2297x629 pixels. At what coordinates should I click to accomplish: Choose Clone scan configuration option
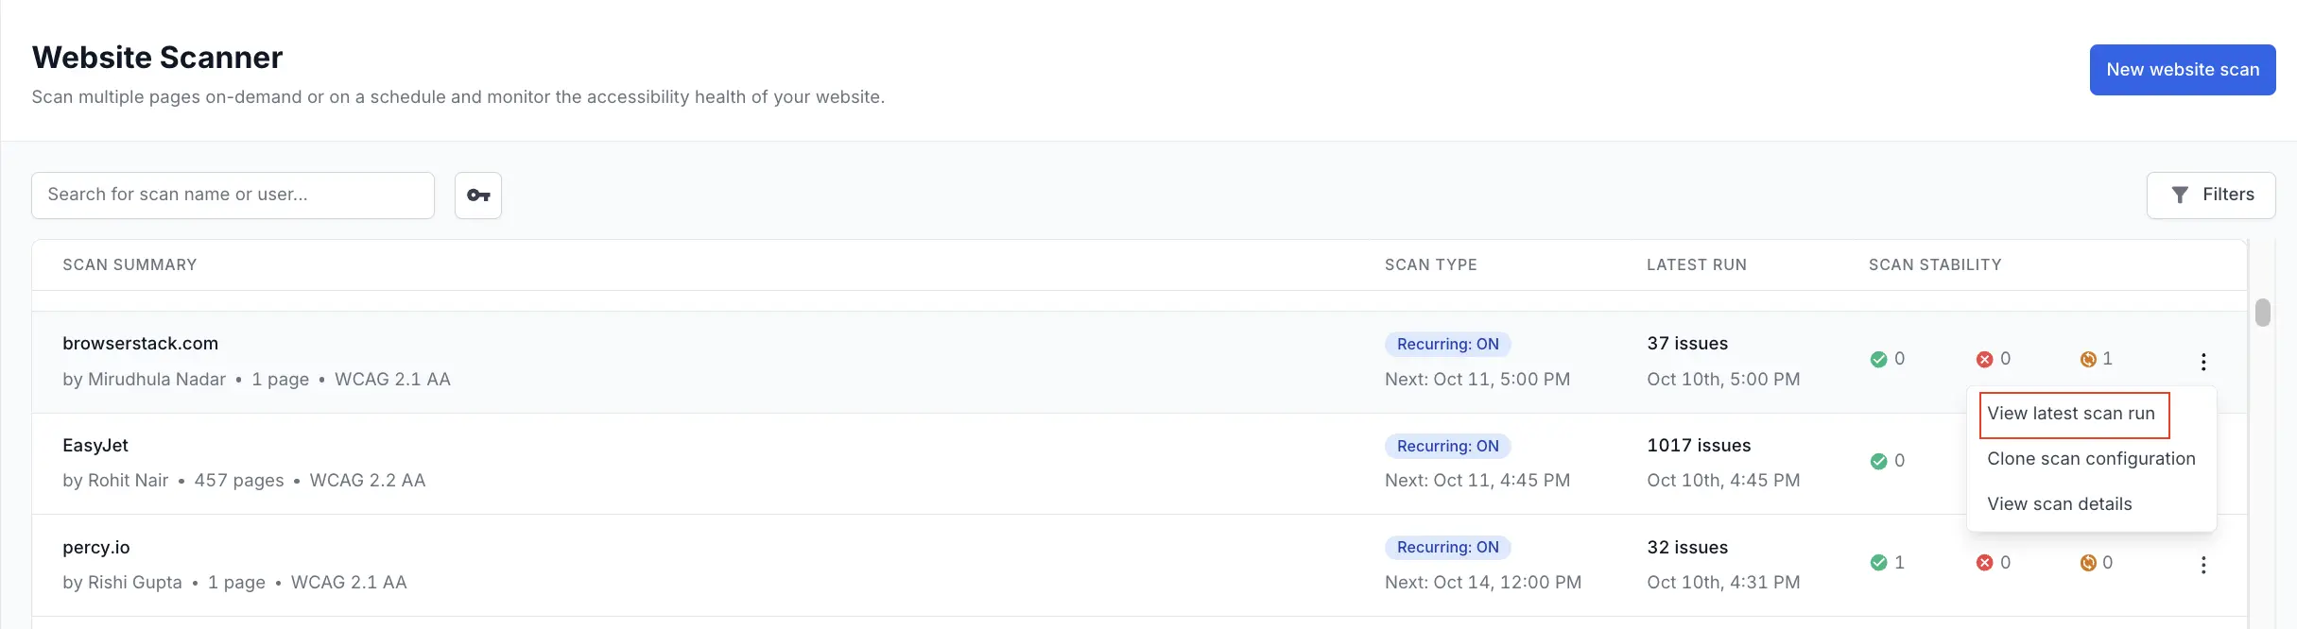[x=2091, y=459]
